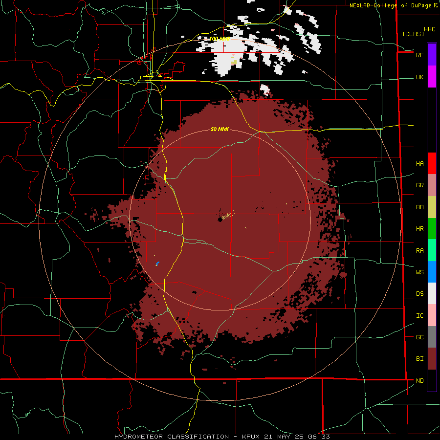Click the 100 NMI range ring label
This screenshot has height=440, width=440.
click(220, 39)
